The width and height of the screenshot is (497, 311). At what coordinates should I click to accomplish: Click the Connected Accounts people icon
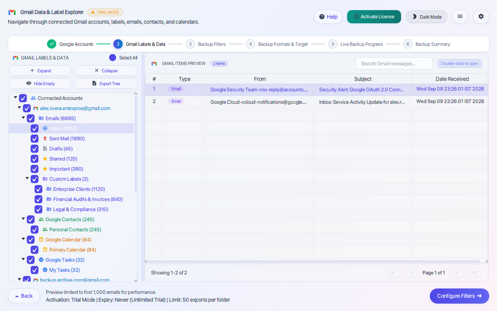click(33, 98)
